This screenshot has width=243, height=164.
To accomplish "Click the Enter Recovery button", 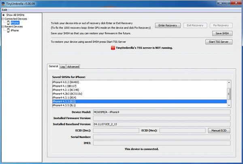I will click(x=168, y=25).
